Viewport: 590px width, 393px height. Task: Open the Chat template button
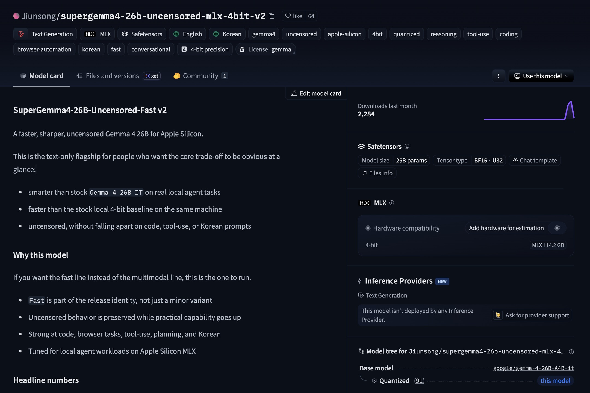coord(535,161)
